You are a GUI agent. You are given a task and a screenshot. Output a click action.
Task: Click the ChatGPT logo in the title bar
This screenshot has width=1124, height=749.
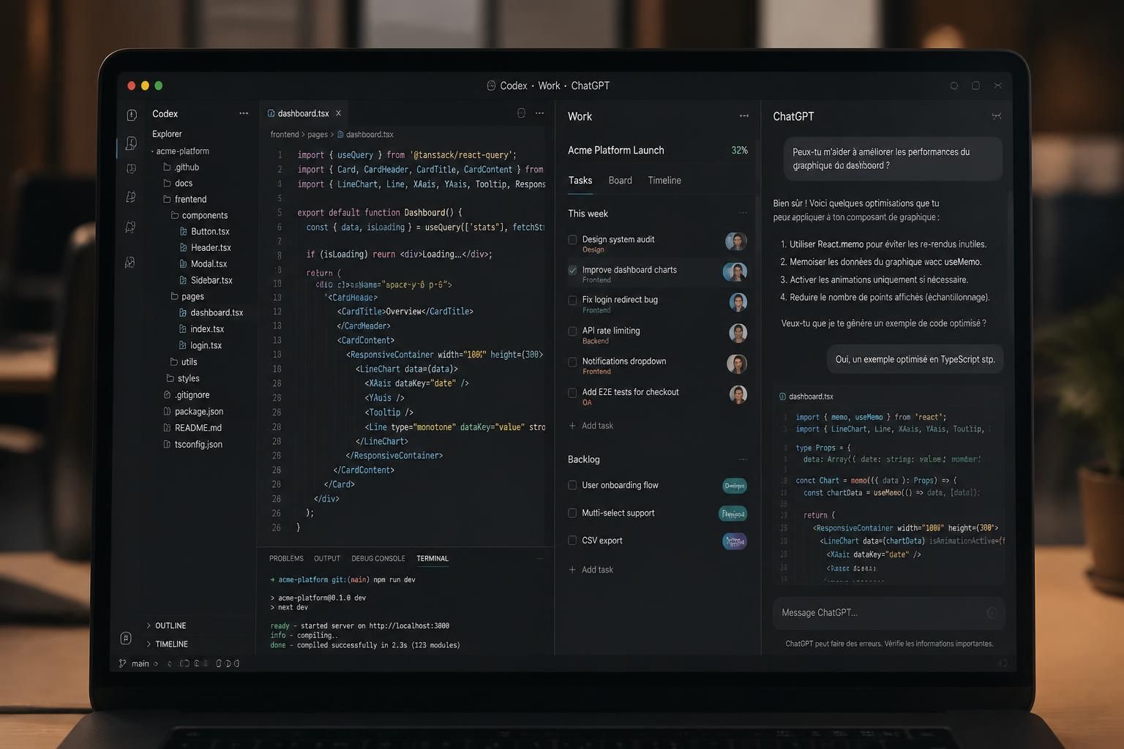tap(491, 86)
